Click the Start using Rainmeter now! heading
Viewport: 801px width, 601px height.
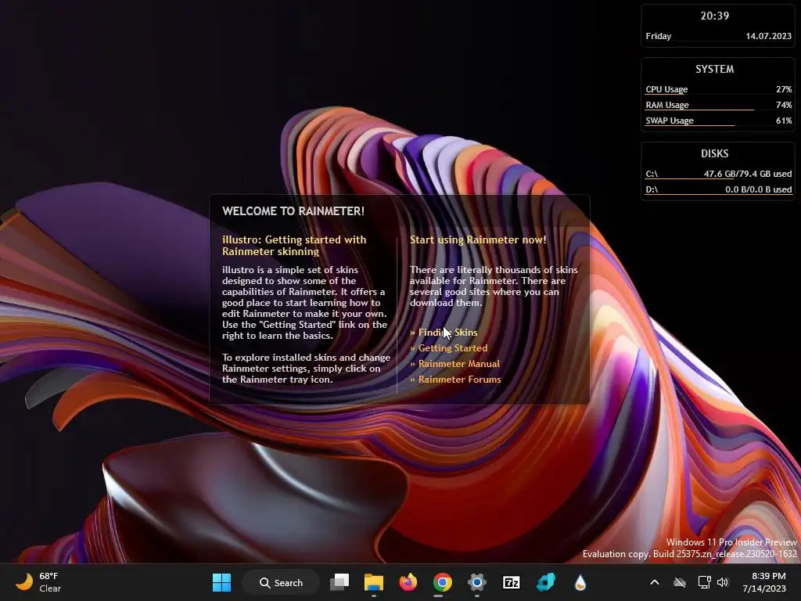pos(478,239)
